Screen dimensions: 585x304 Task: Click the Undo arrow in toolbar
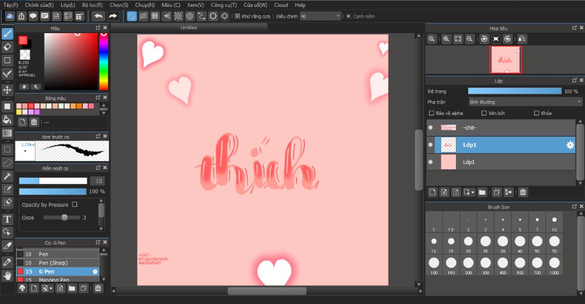pos(98,16)
